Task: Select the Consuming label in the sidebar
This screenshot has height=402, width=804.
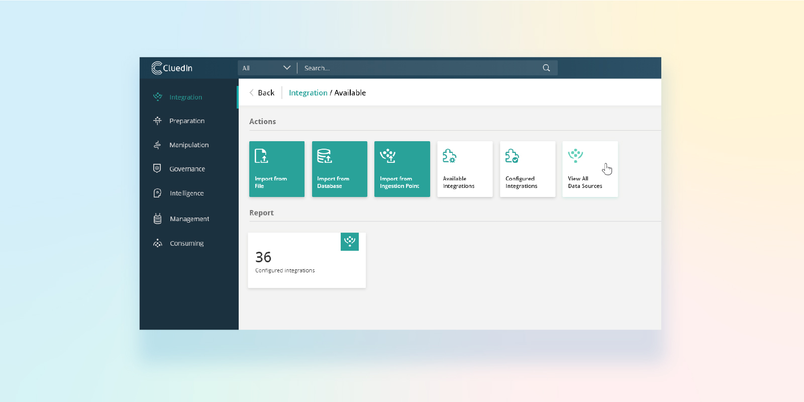Action: pyautogui.click(x=187, y=243)
